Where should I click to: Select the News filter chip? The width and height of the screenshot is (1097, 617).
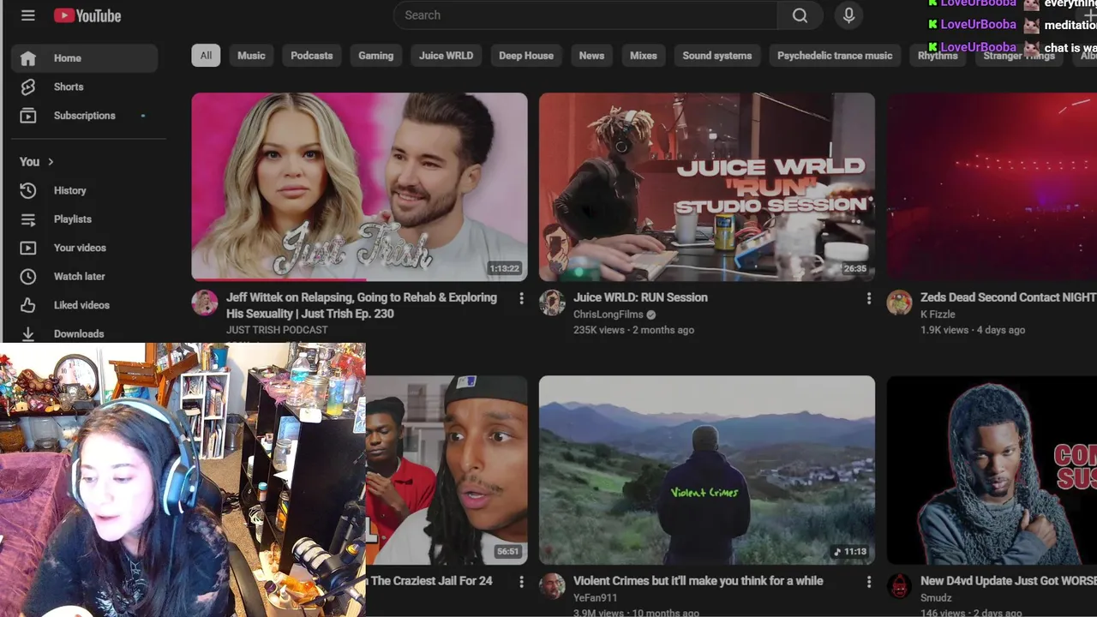[591, 56]
